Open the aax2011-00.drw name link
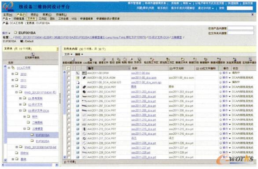The image size is (258, 169). coord(140,73)
